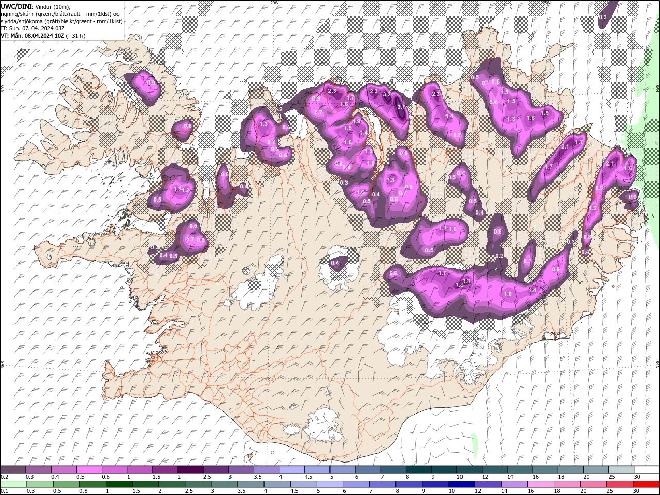
Task: Pick the white 30 swatch ending the snow scale
Action: (x=647, y=470)
